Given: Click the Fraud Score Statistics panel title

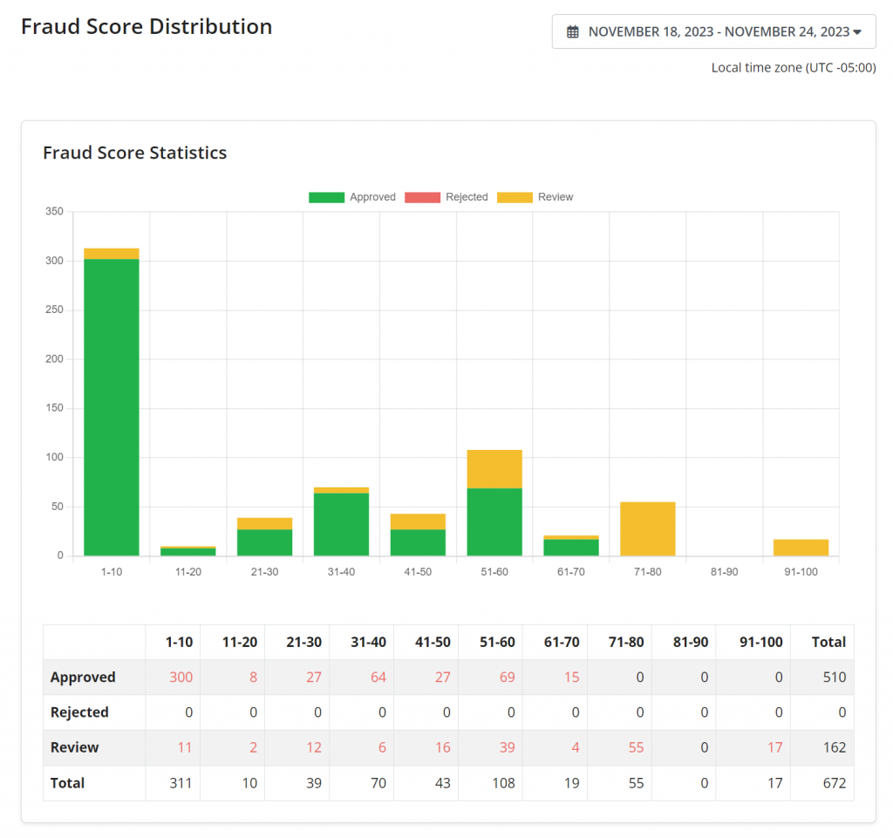Looking at the screenshot, I should point(134,153).
